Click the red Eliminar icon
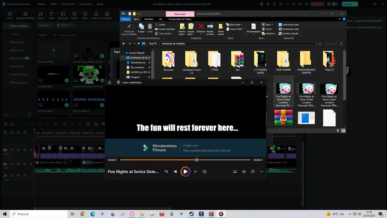The height and width of the screenshot is (218, 387). [201, 26]
